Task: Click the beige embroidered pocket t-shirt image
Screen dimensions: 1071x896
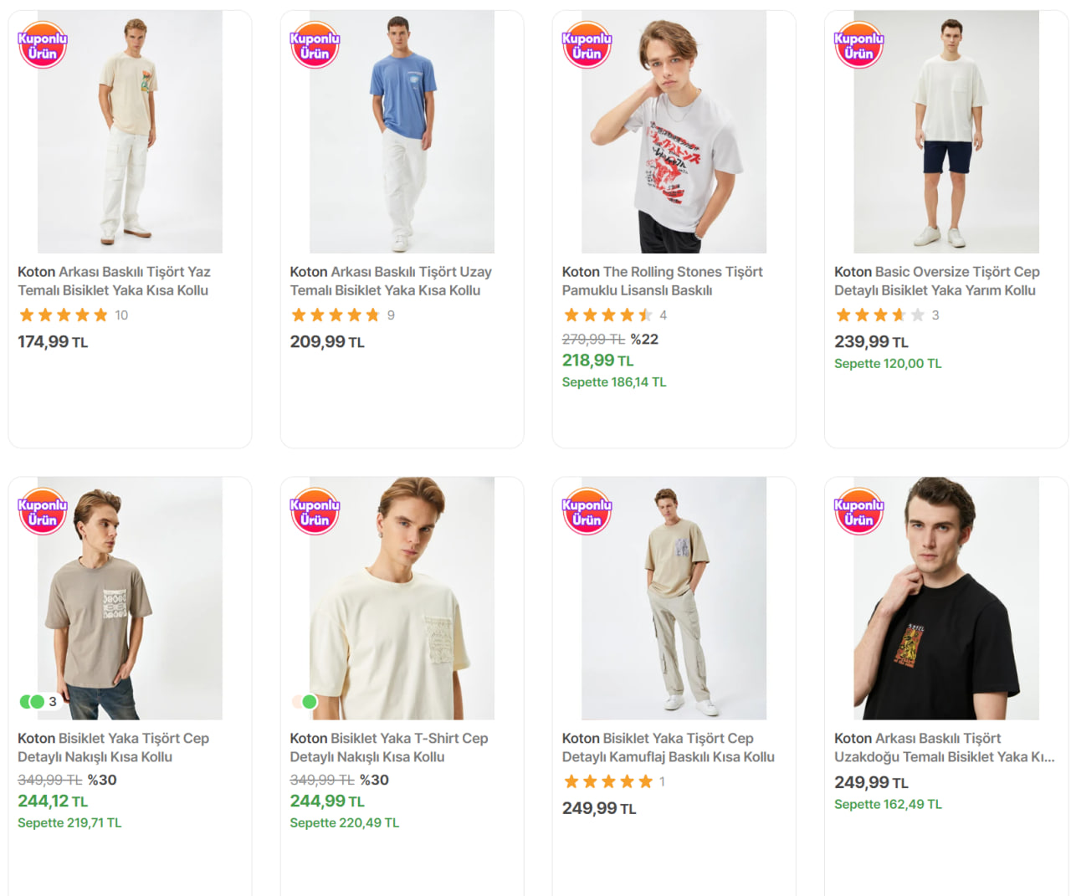Action: click(x=130, y=598)
